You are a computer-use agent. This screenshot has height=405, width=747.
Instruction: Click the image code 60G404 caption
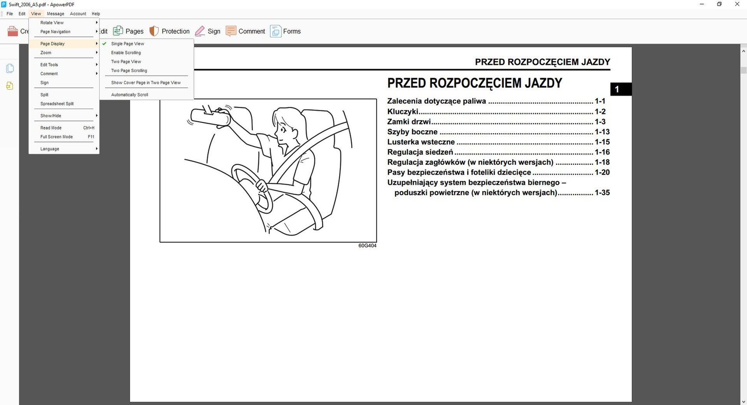[367, 246]
